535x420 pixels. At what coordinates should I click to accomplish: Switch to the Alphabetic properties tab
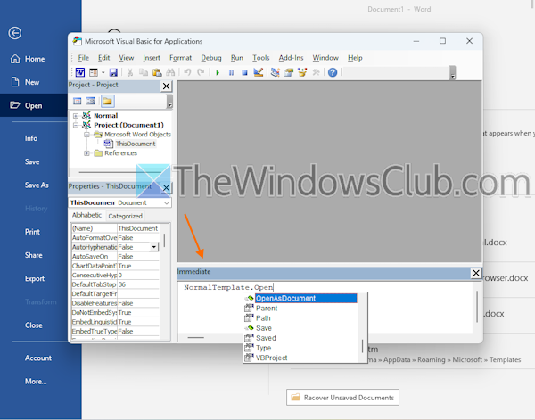86,215
